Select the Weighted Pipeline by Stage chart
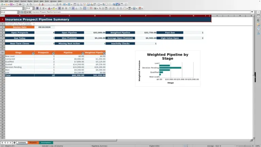The width and height of the screenshot is (261, 147). point(168,68)
